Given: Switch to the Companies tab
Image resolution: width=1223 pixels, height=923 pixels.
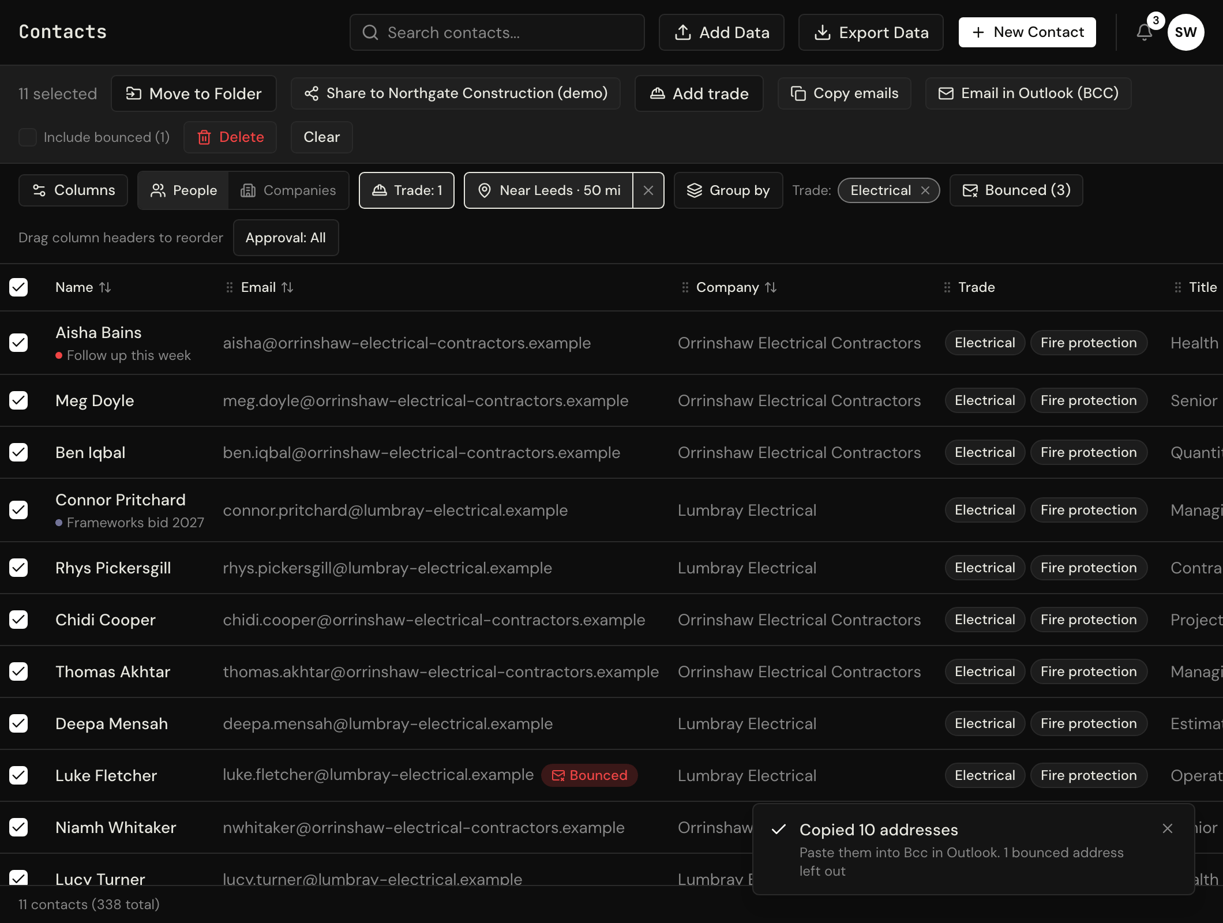Looking at the screenshot, I should click(x=288, y=190).
